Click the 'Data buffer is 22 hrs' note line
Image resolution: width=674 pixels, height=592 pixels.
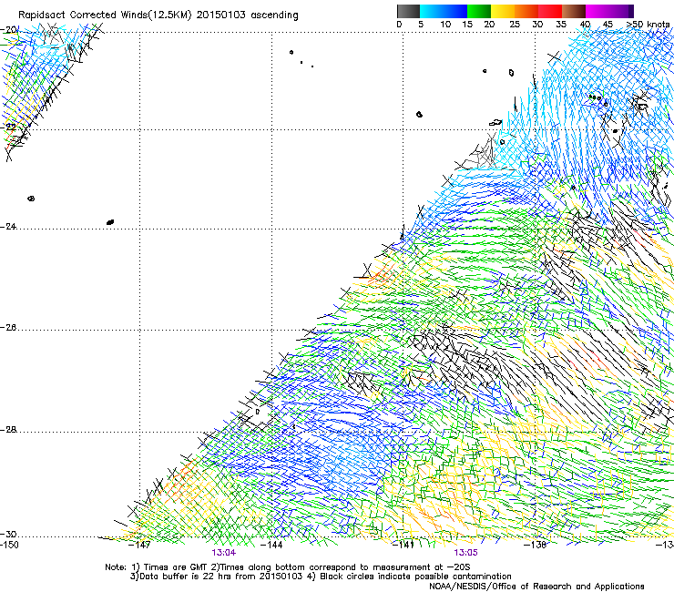(x=321, y=577)
